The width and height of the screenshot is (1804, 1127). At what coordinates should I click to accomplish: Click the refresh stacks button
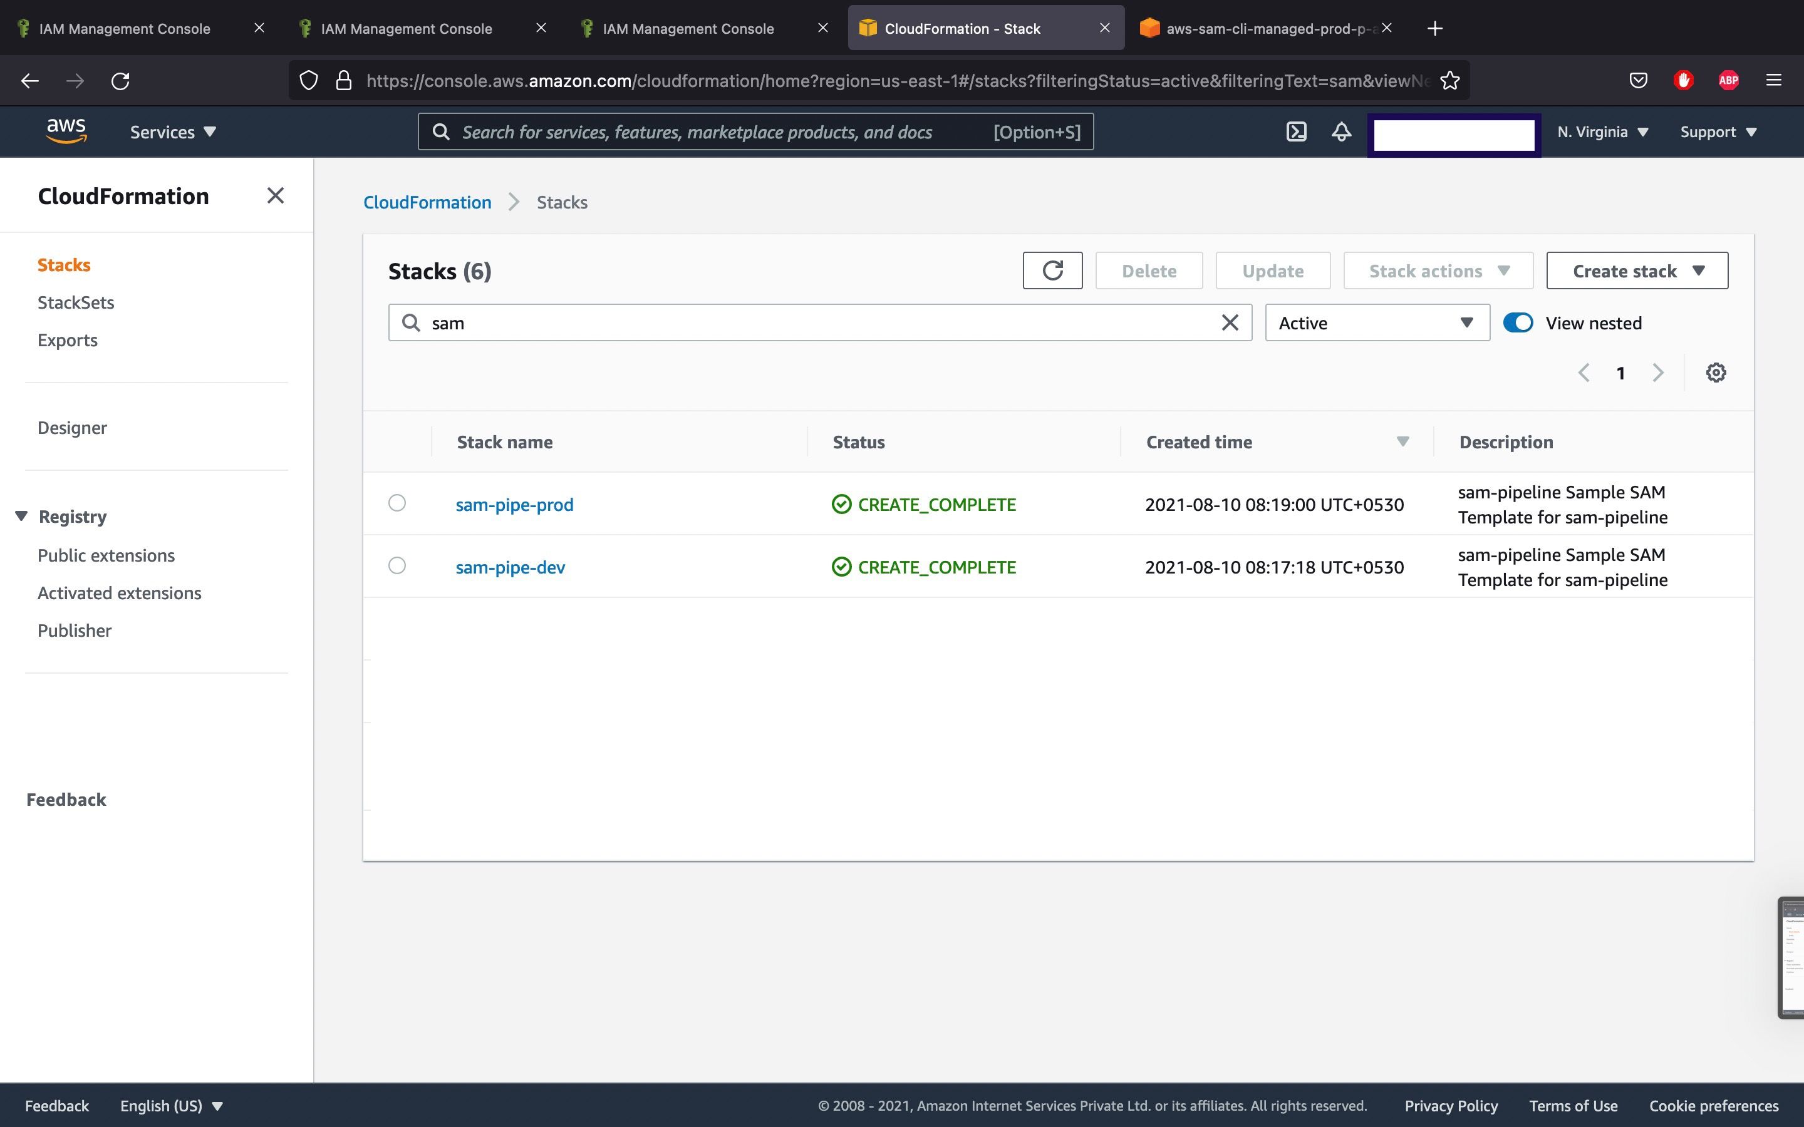[x=1052, y=270]
